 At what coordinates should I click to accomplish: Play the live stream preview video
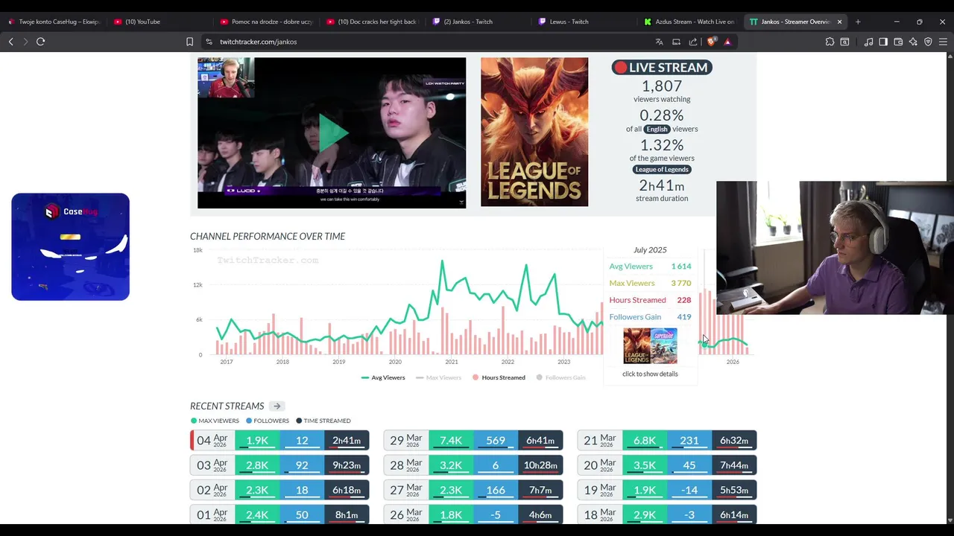(x=332, y=133)
